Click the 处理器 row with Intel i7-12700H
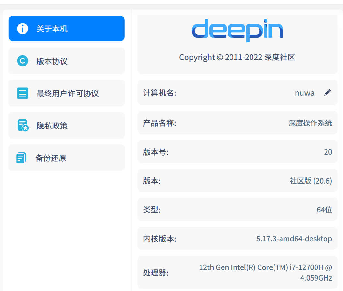 coord(237,272)
